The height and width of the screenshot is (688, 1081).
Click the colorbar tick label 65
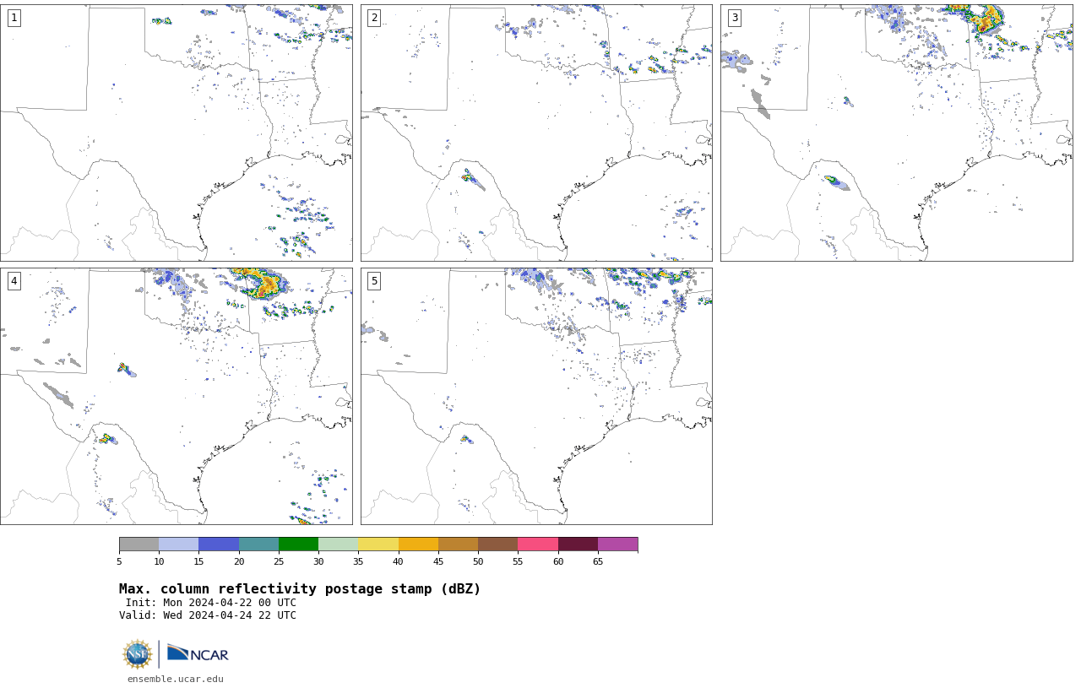click(598, 561)
